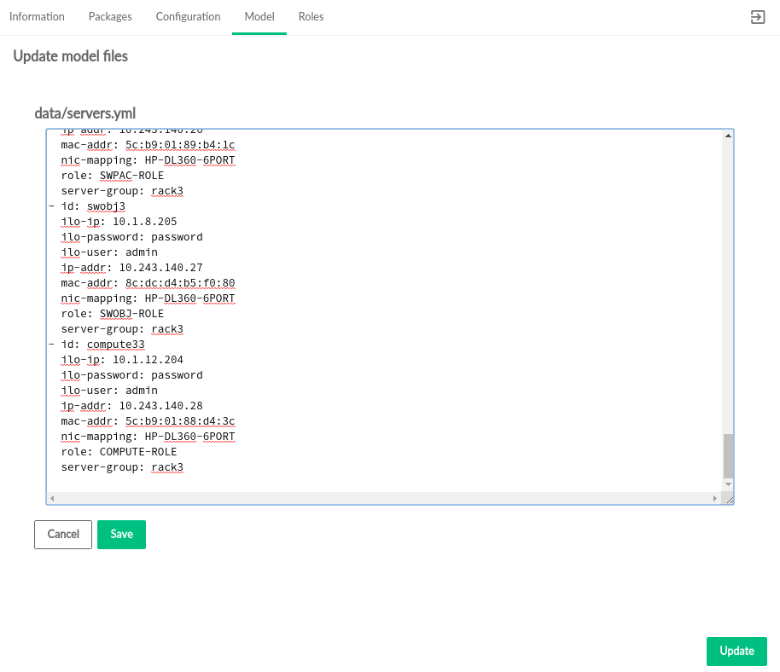The image size is (780, 672).
Task: Place cursor on the 'role: COMPUTE-ROLE' line
Action: tap(119, 452)
